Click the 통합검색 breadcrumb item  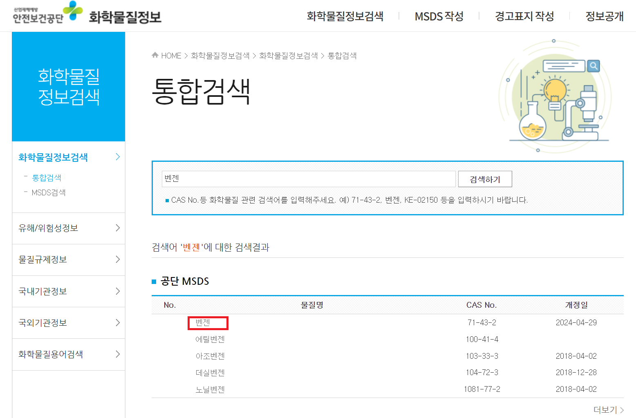(342, 56)
